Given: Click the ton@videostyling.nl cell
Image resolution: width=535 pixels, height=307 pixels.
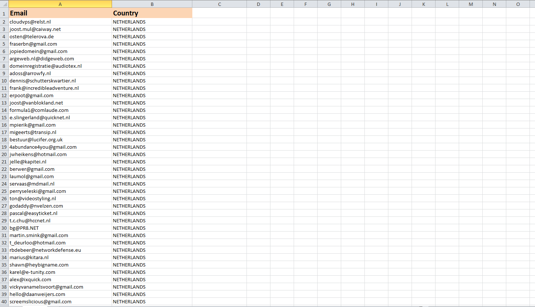Looking at the screenshot, I should 60,198.
